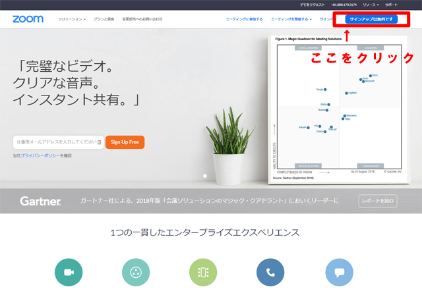Open the blue phone handset icon

270,272
